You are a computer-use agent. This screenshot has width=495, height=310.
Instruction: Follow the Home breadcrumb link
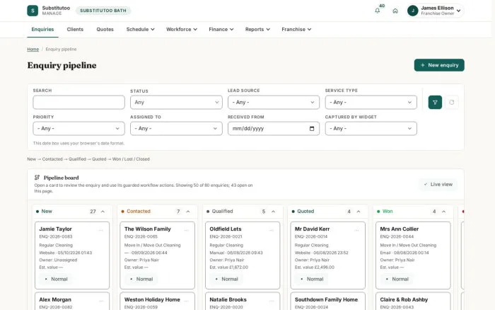point(33,50)
